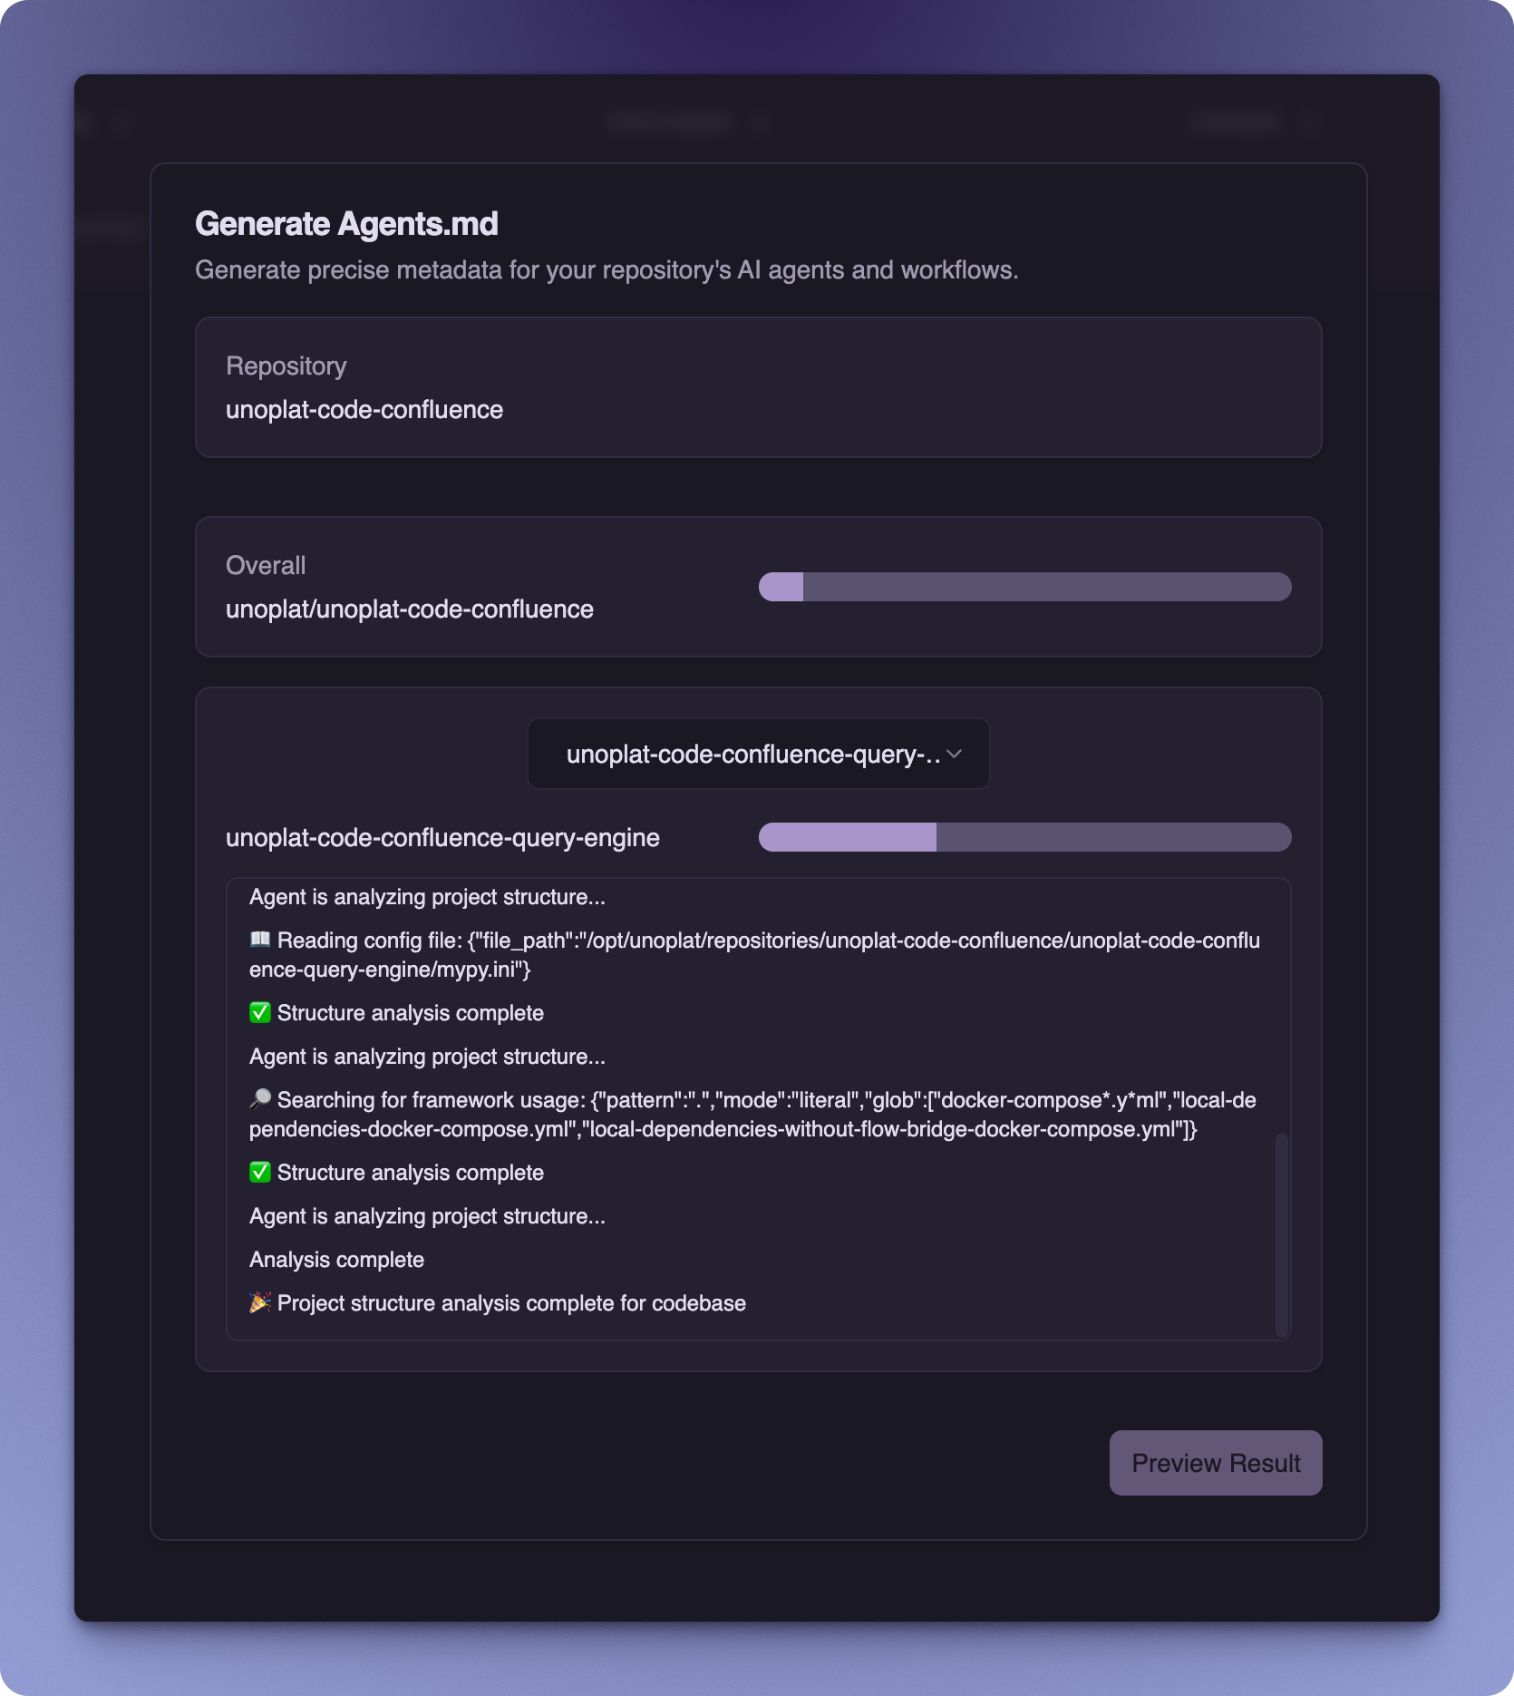Click the chevron on the codebase selector
Viewport: 1514px width, 1696px height.
[x=955, y=754]
